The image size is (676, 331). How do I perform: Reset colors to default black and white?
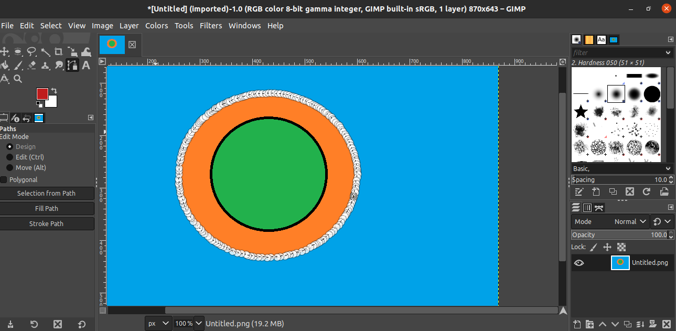pyautogui.click(x=39, y=104)
